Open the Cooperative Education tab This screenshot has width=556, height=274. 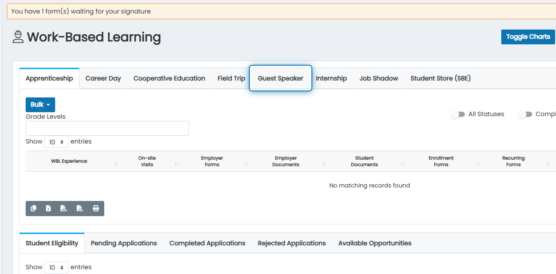click(169, 78)
